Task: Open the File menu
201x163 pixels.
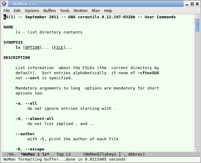Action: [7, 11]
